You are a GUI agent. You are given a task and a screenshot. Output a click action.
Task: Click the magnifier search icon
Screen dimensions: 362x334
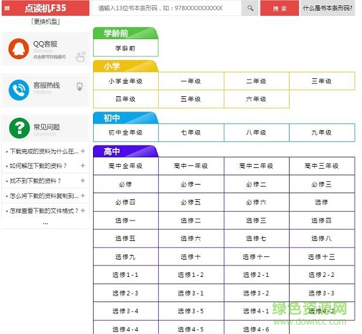pos(250,9)
